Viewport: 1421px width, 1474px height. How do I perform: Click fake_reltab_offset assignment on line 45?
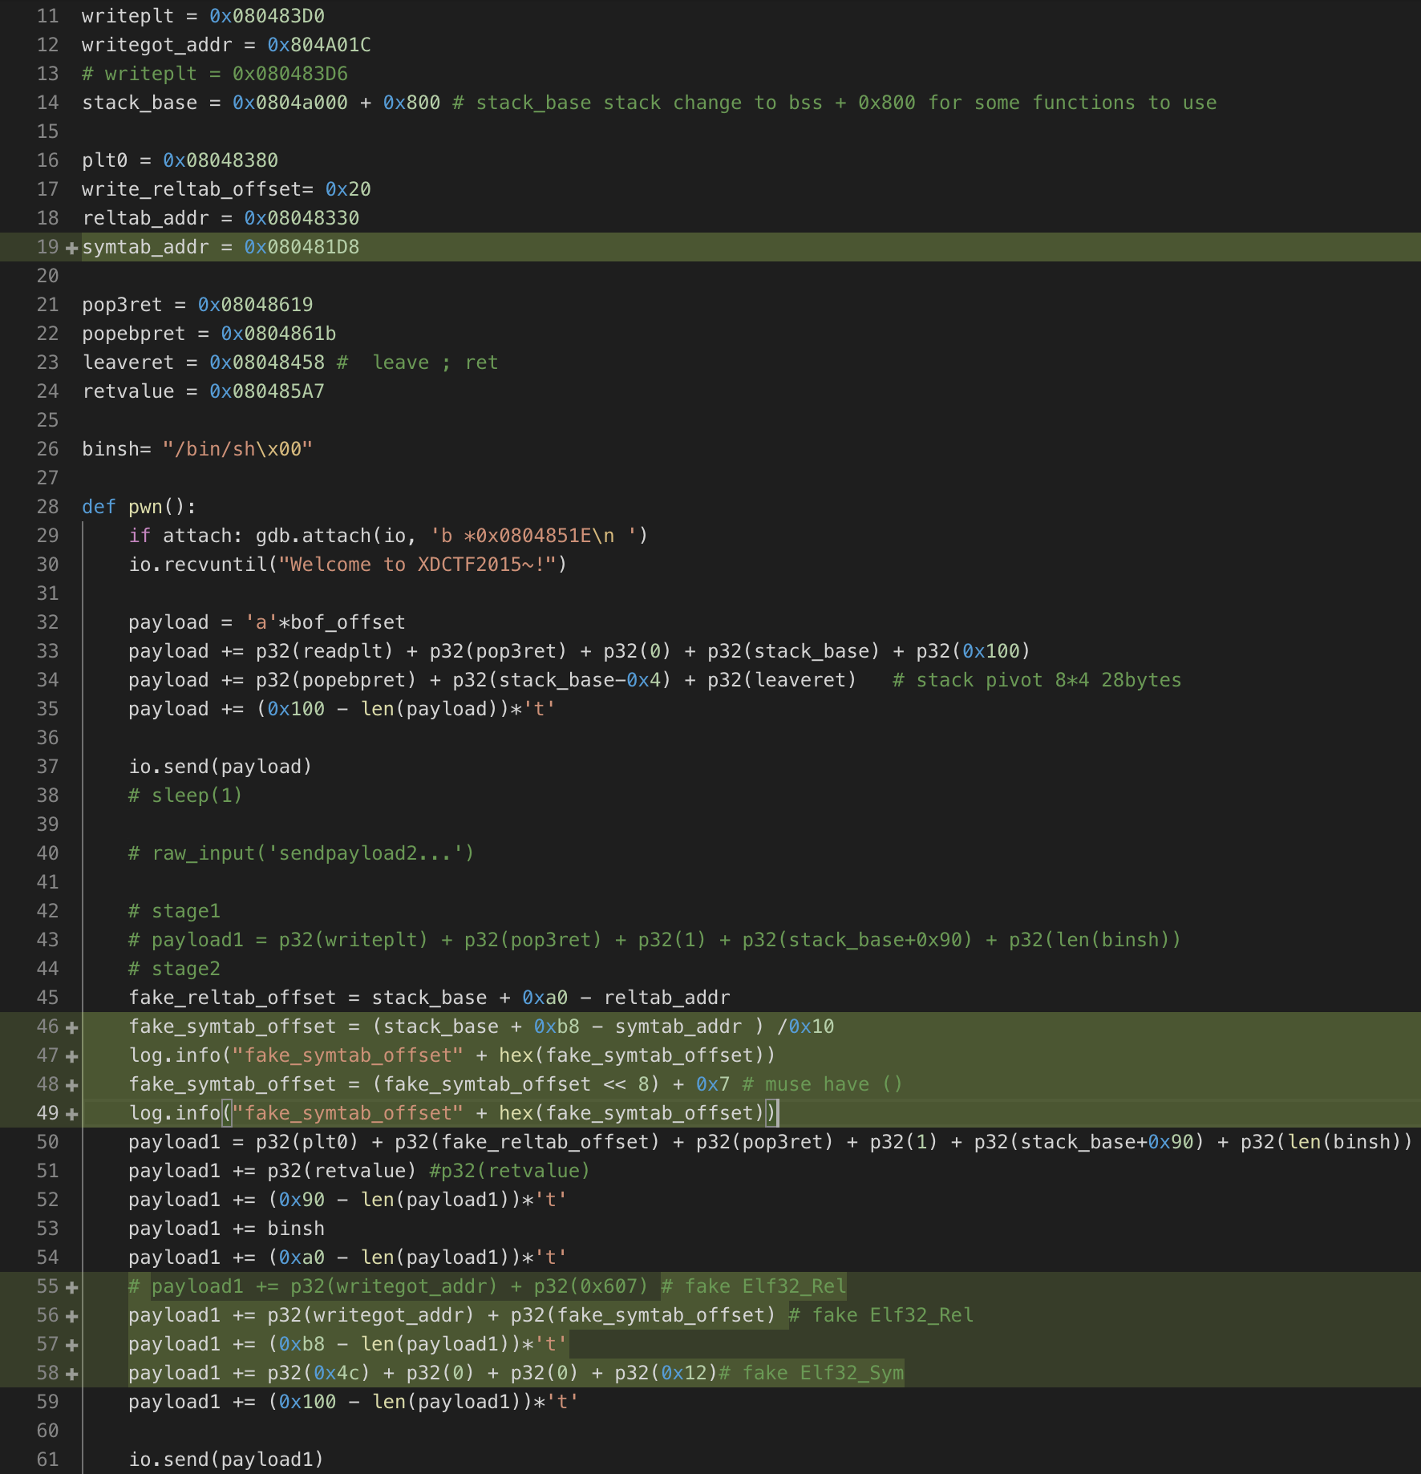tap(429, 998)
